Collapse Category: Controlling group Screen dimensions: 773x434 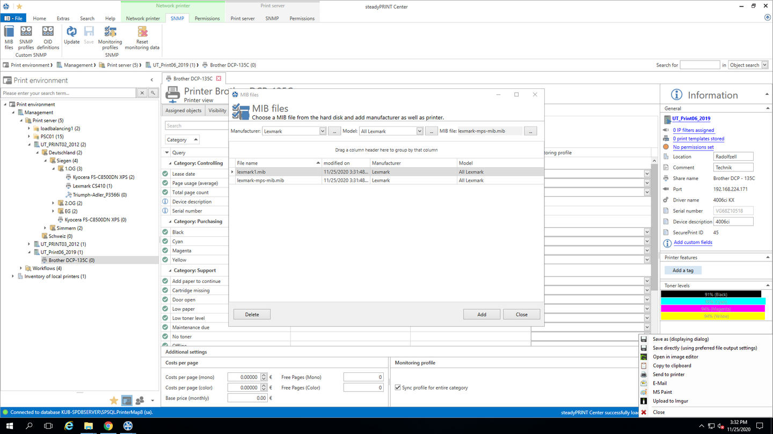[171, 163]
